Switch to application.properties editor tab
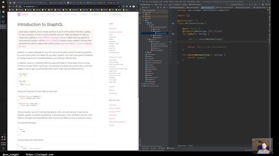The image size is (279, 156). pos(243,8)
